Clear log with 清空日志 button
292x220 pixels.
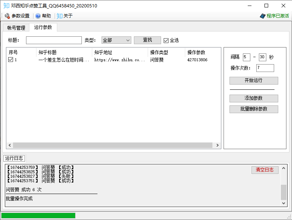[x=265, y=170]
